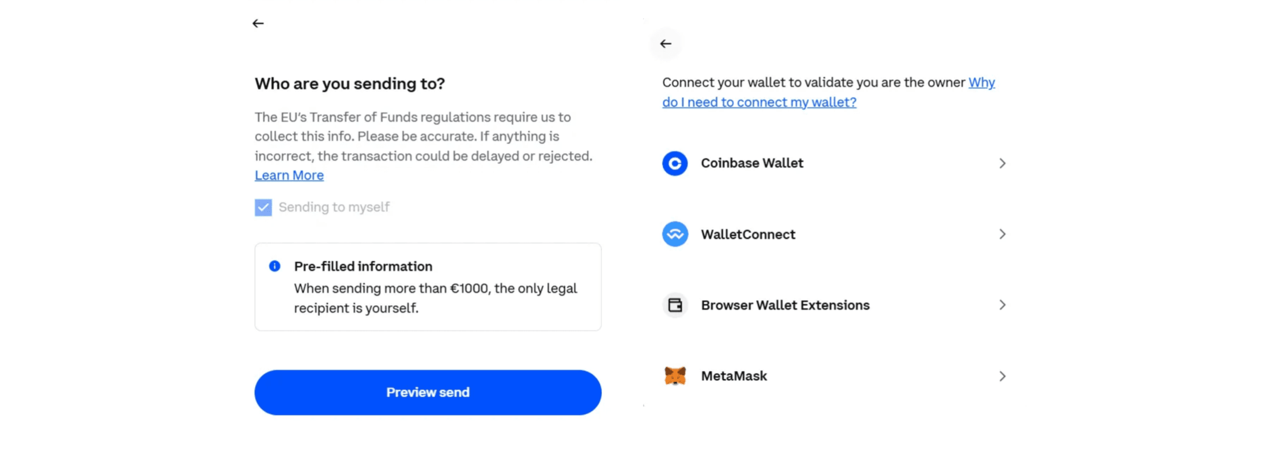The image size is (1261, 469).
Task: Click the MetaMask fox icon
Action: click(x=675, y=376)
